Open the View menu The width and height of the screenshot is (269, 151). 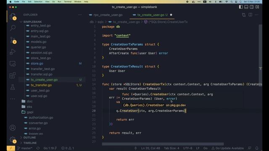pyautogui.click(x=47, y=2)
